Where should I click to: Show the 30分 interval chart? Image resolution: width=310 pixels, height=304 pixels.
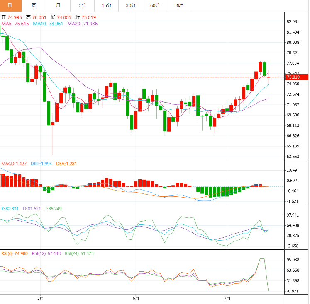point(131,5)
